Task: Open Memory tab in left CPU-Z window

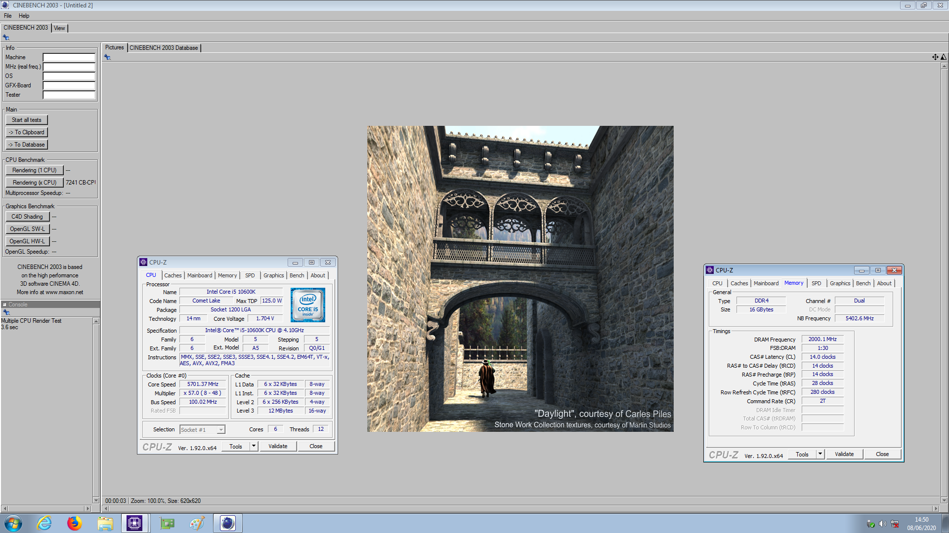Action: (227, 275)
